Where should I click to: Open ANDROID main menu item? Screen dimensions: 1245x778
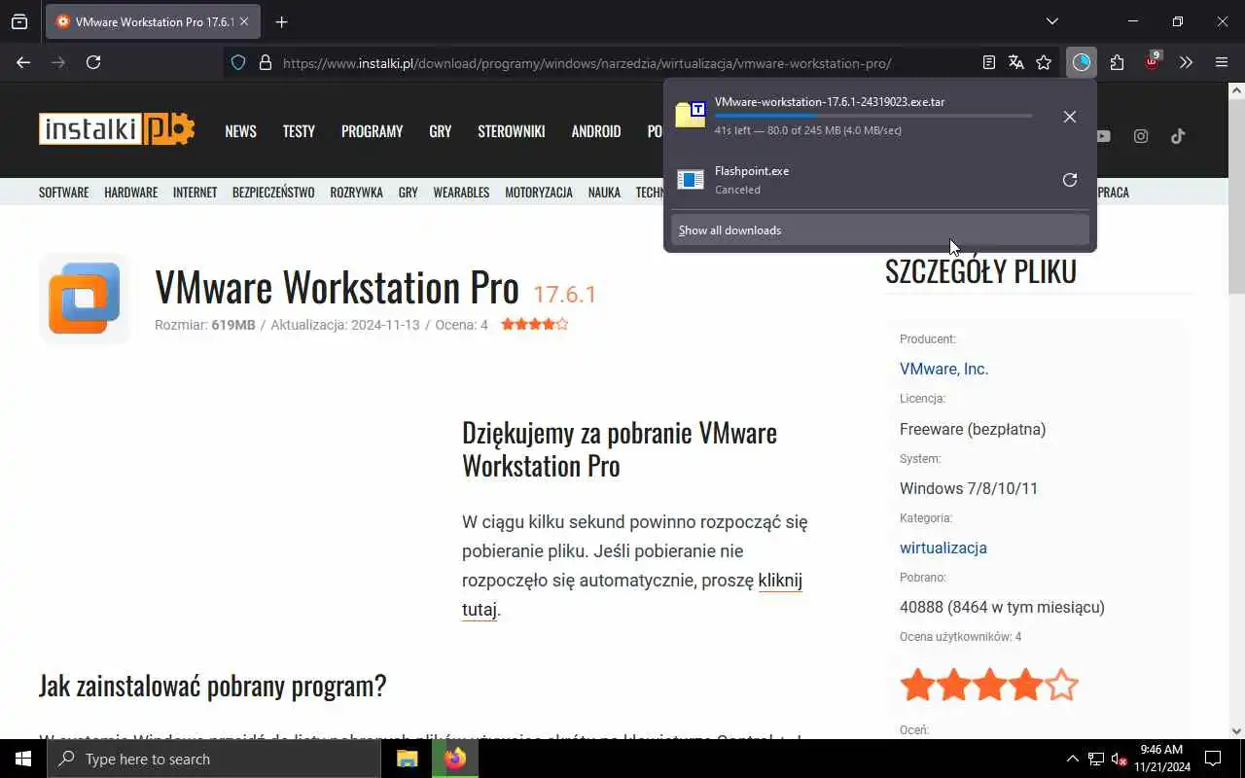tap(596, 131)
